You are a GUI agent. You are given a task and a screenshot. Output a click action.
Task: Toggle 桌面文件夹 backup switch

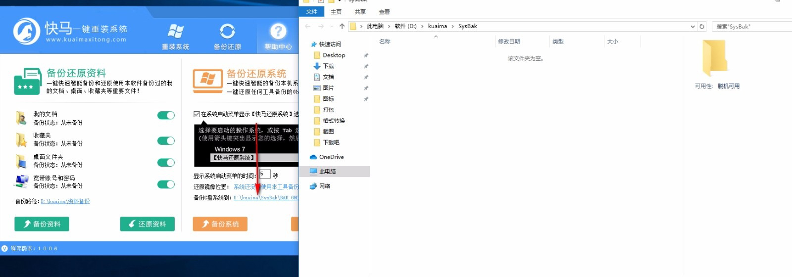166,163
